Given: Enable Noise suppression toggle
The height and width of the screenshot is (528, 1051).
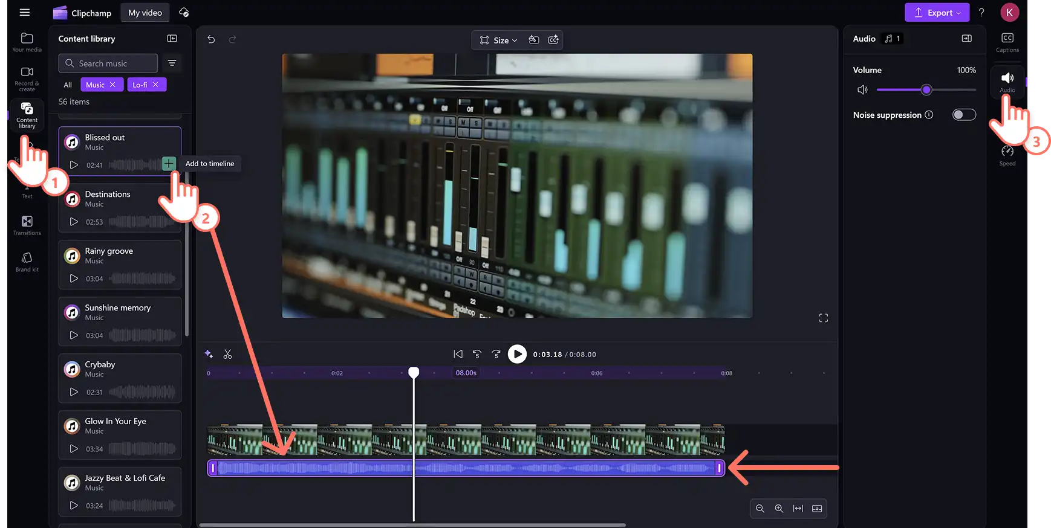Looking at the screenshot, I should (964, 115).
